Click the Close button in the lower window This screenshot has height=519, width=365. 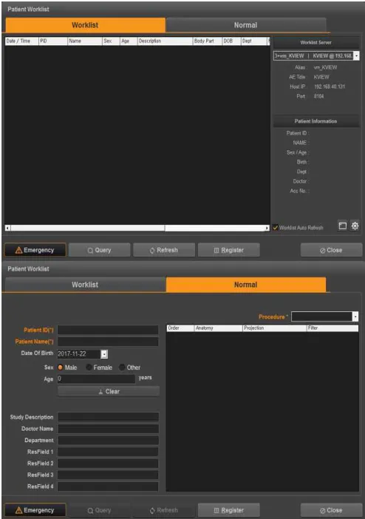331,510
